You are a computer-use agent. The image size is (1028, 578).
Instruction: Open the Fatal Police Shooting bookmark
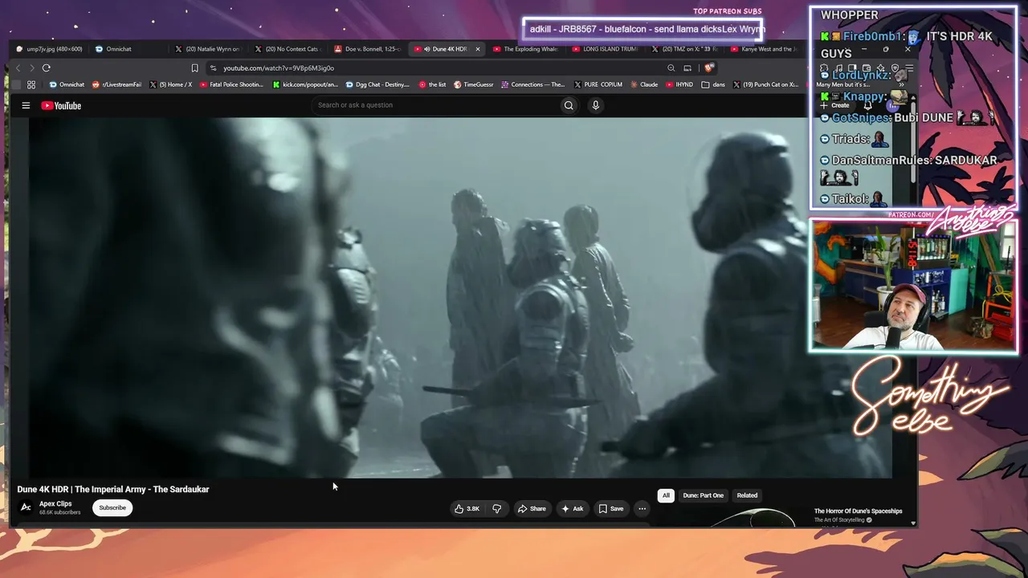(x=231, y=84)
